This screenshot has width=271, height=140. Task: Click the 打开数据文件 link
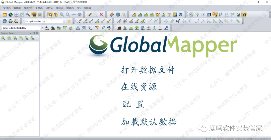148,70
